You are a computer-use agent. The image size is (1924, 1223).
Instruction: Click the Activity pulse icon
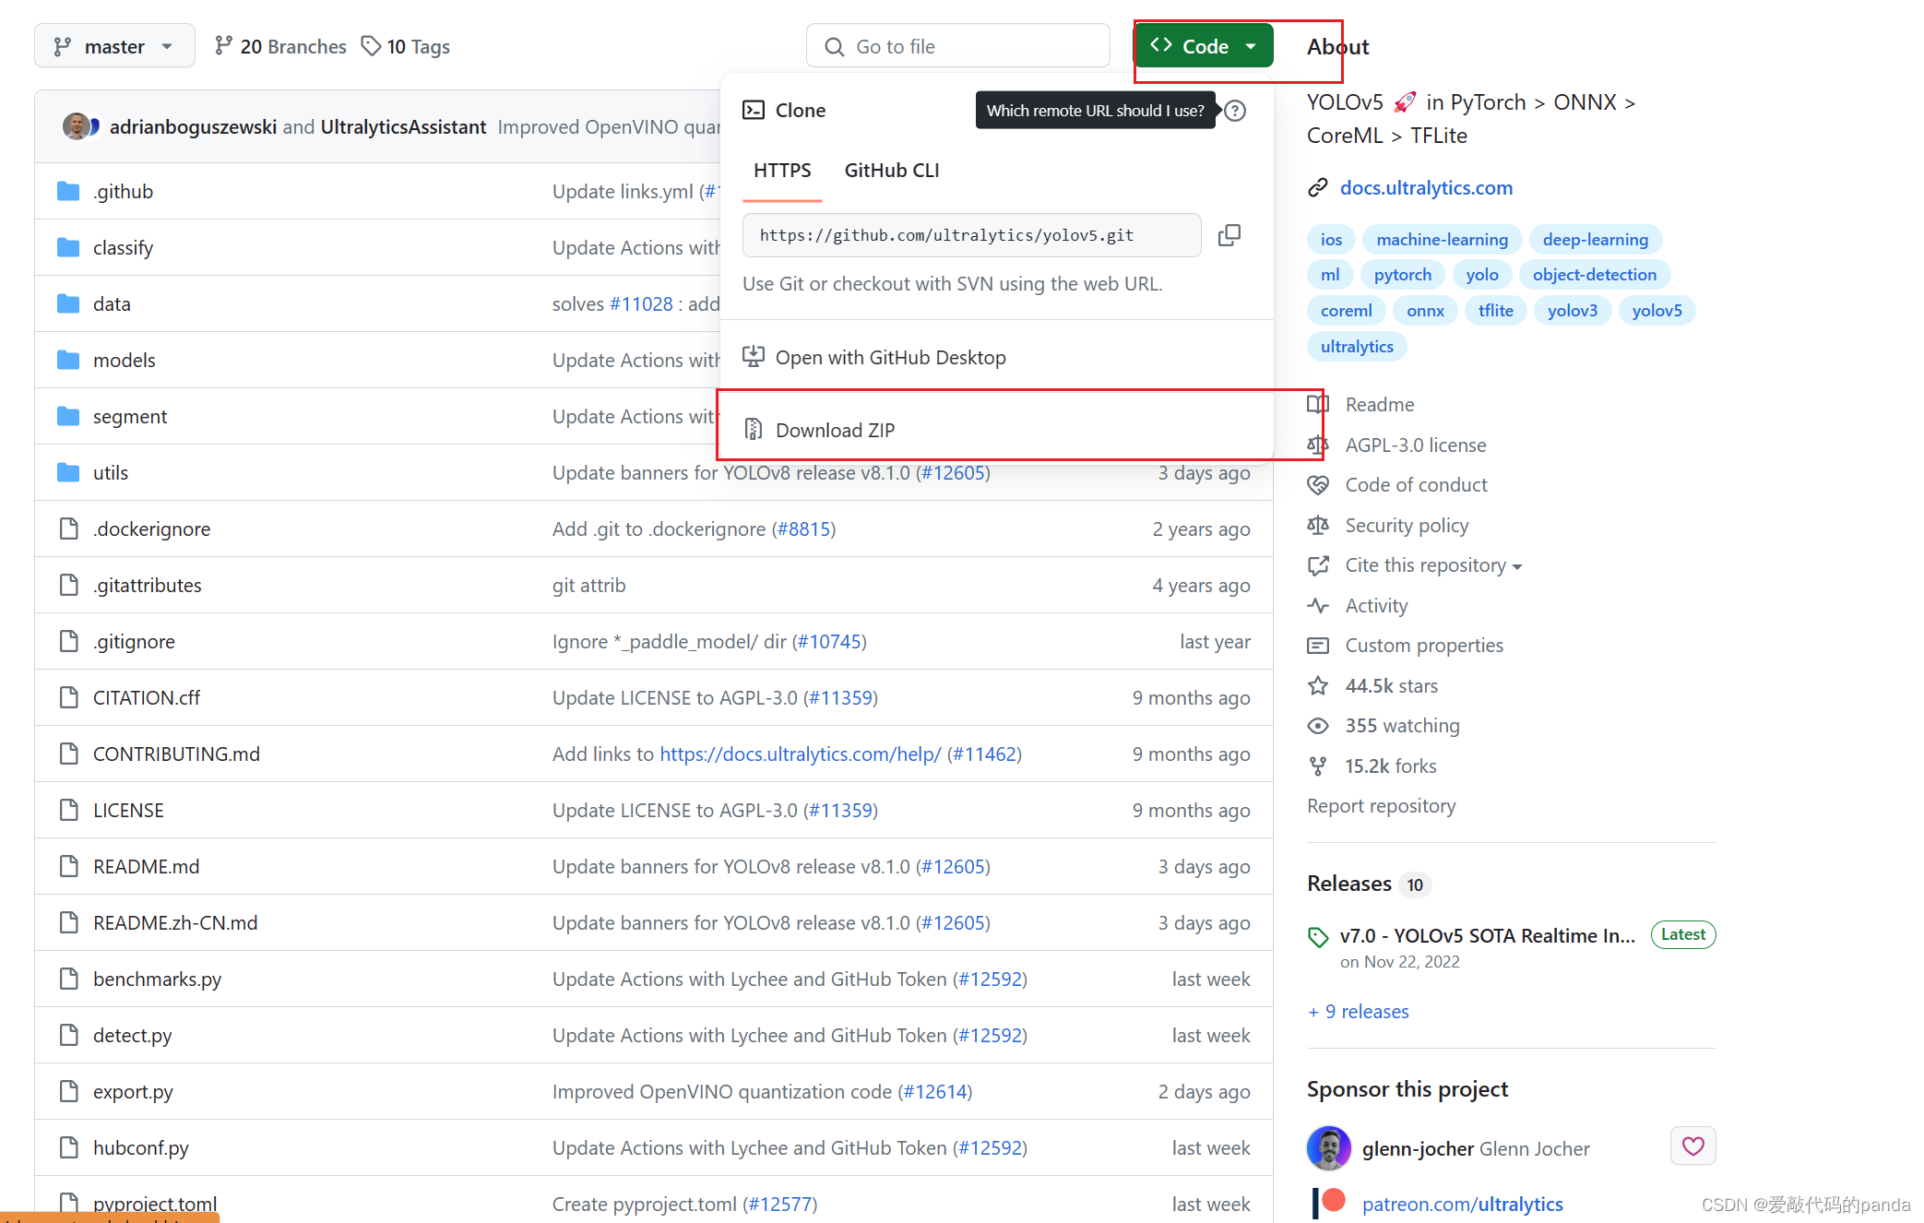pos(1318,606)
